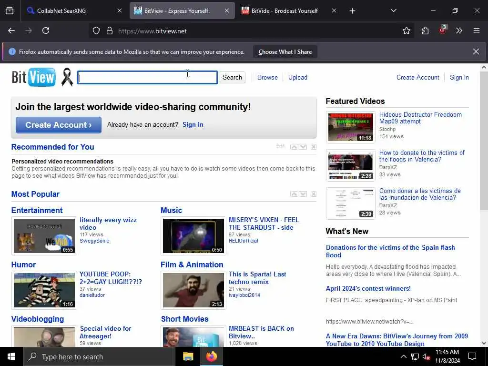The image size is (488, 366).
Task: Open the Humor category heading
Action: (x=23, y=264)
